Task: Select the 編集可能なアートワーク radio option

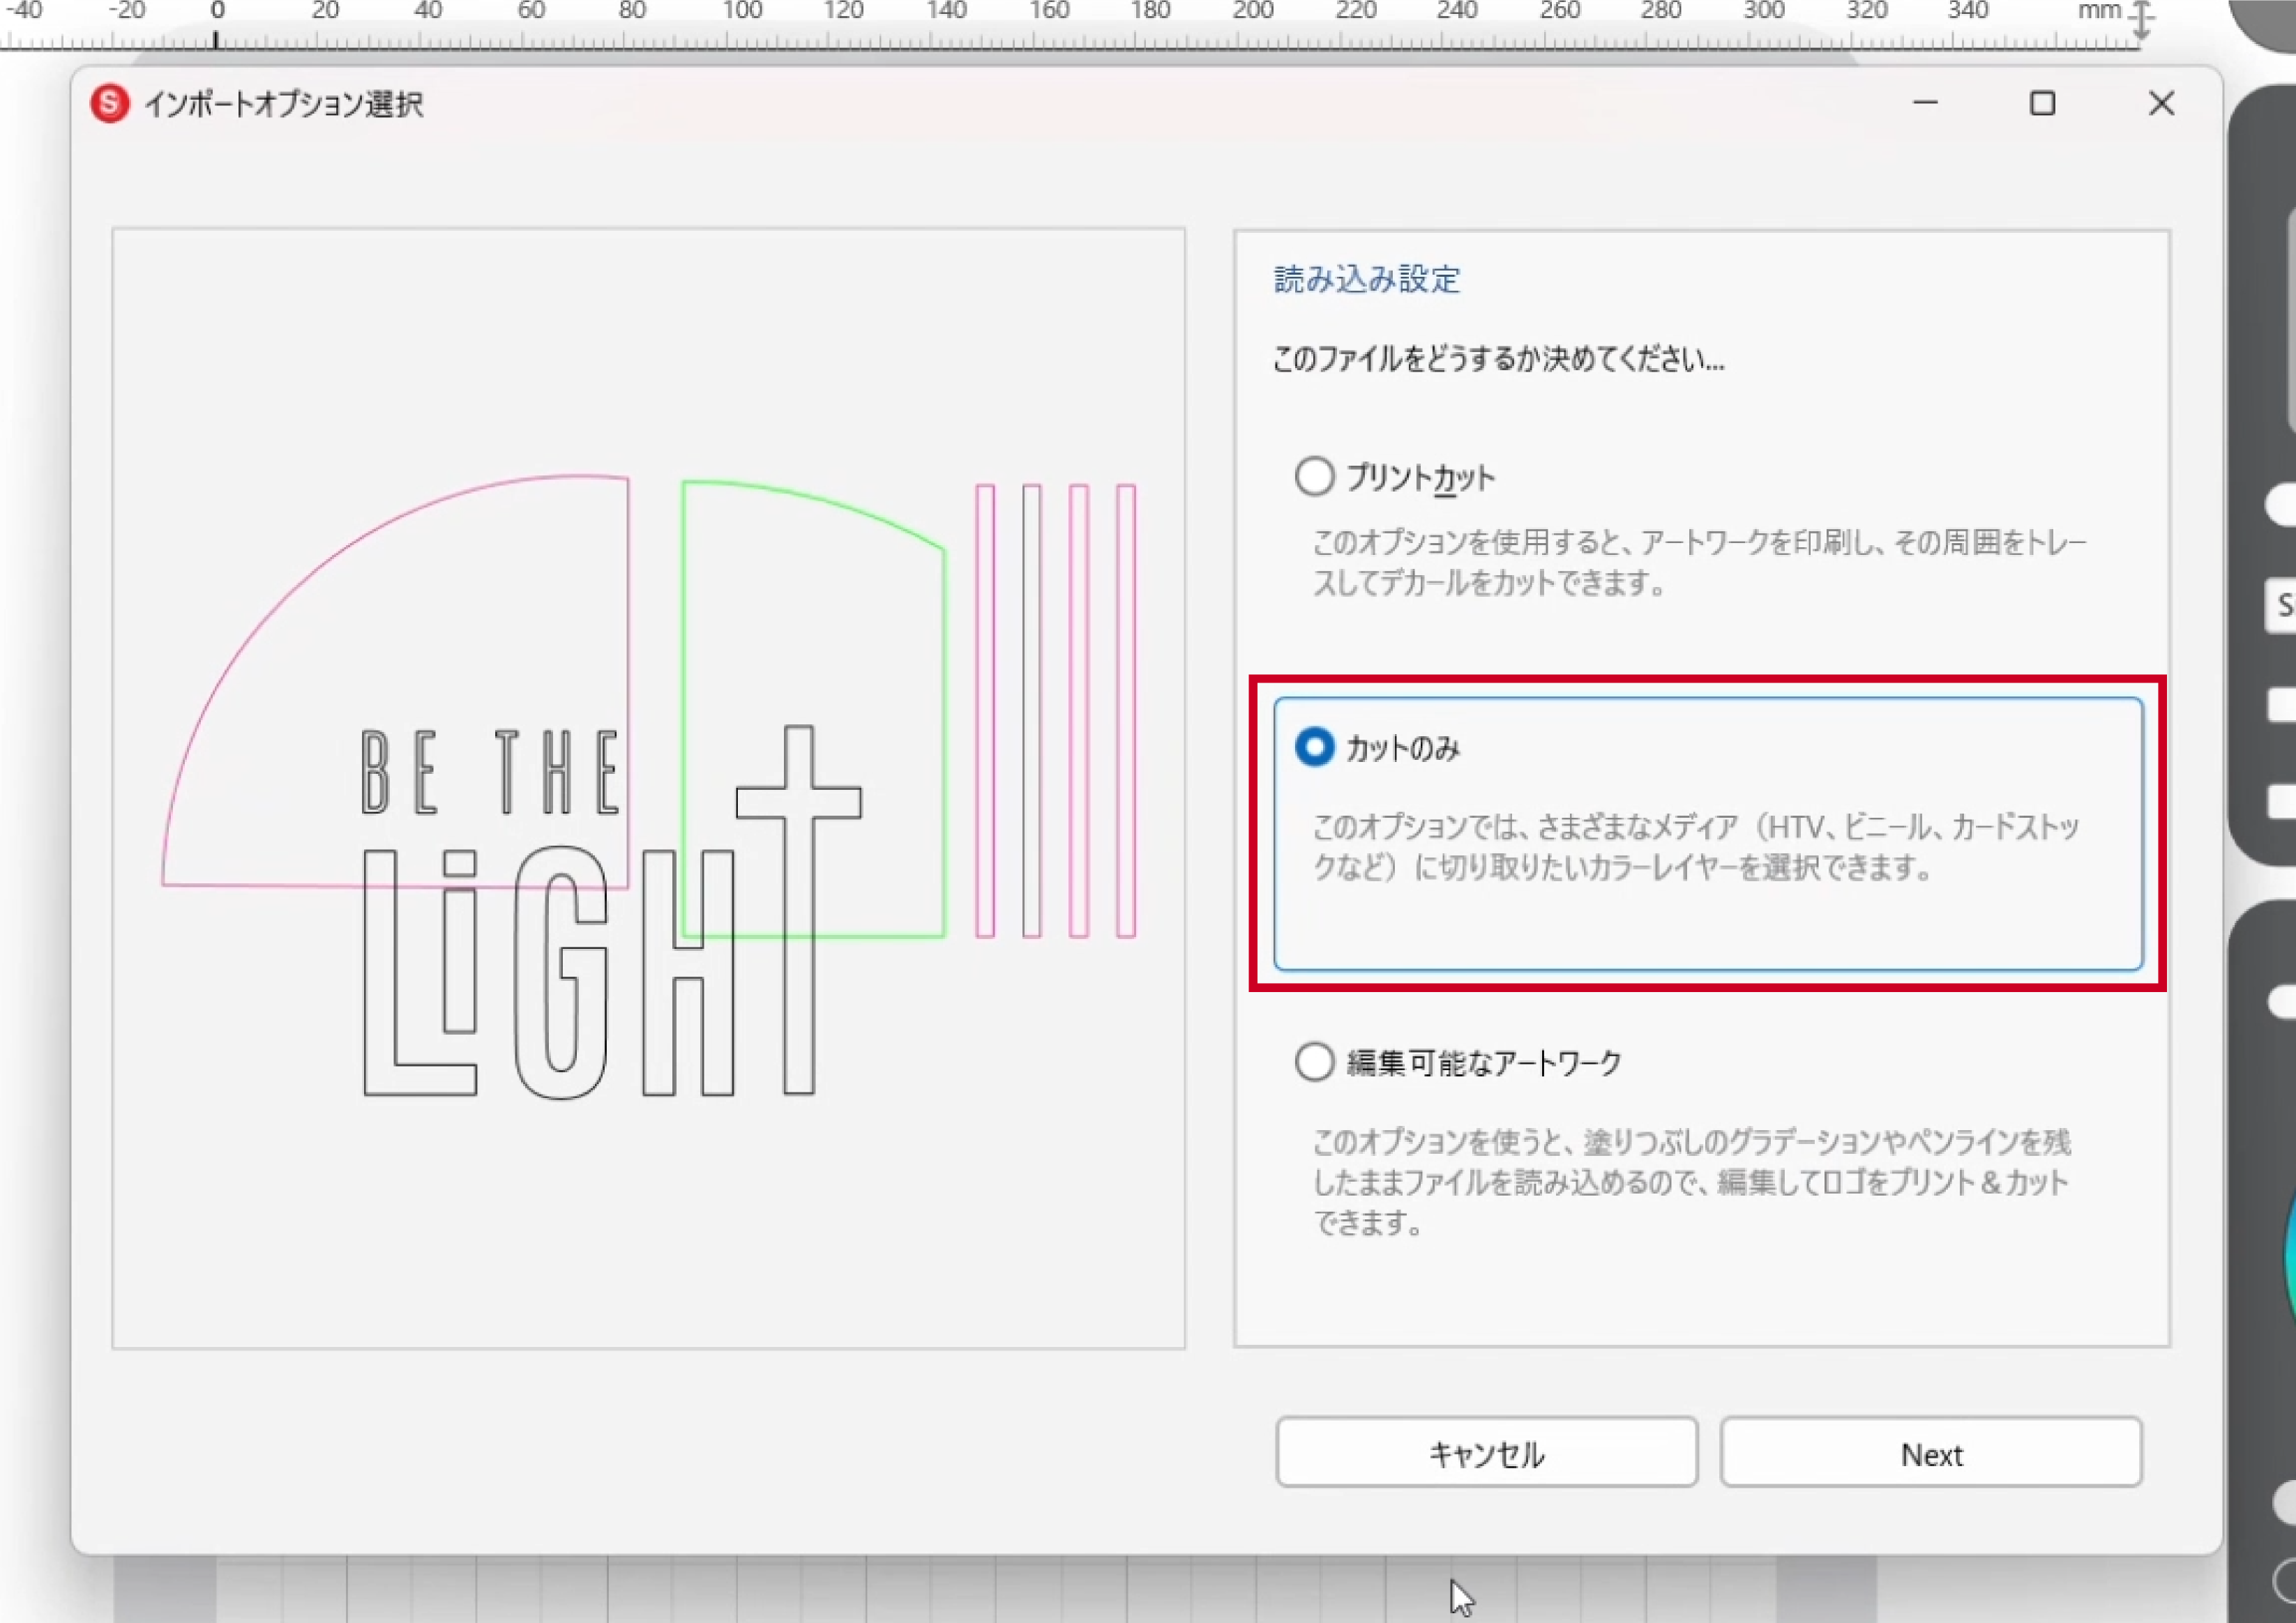Action: (1314, 1061)
